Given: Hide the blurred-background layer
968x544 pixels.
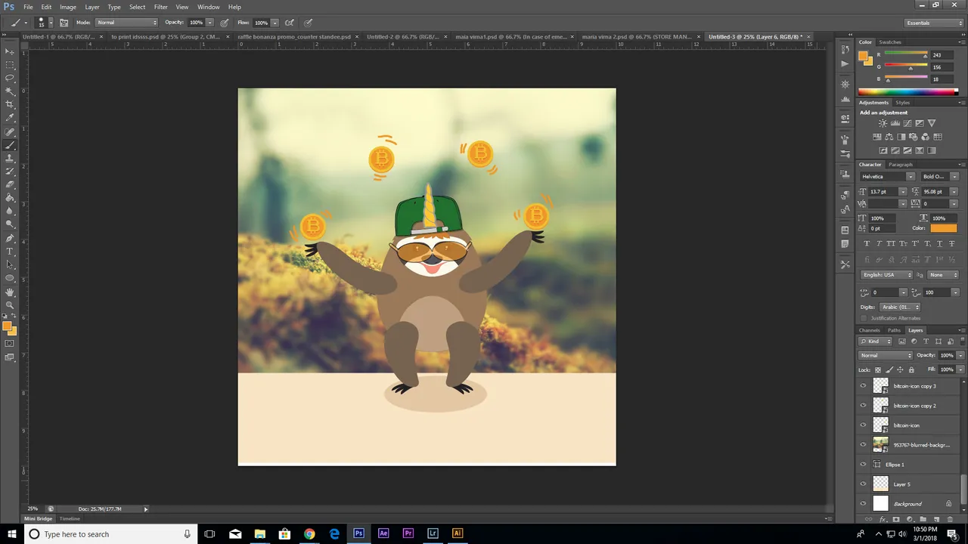Looking at the screenshot, I should (863, 445).
